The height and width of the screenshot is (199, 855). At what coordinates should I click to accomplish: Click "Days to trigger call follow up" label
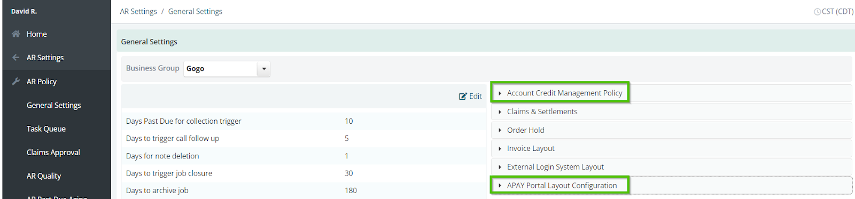[x=173, y=138]
